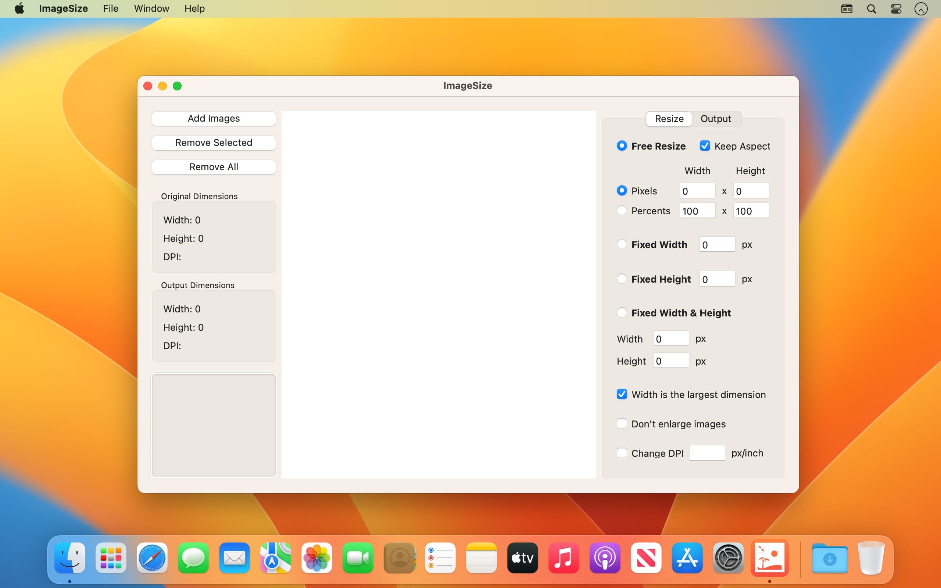Click the image preview box below Output Dimensions

click(214, 426)
